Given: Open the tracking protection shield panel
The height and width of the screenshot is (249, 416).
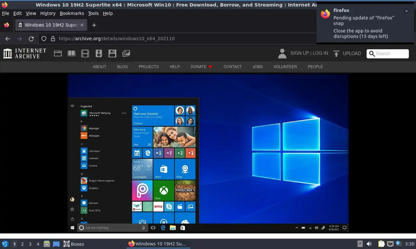Looking at the screenshot, I should (44, 39).
